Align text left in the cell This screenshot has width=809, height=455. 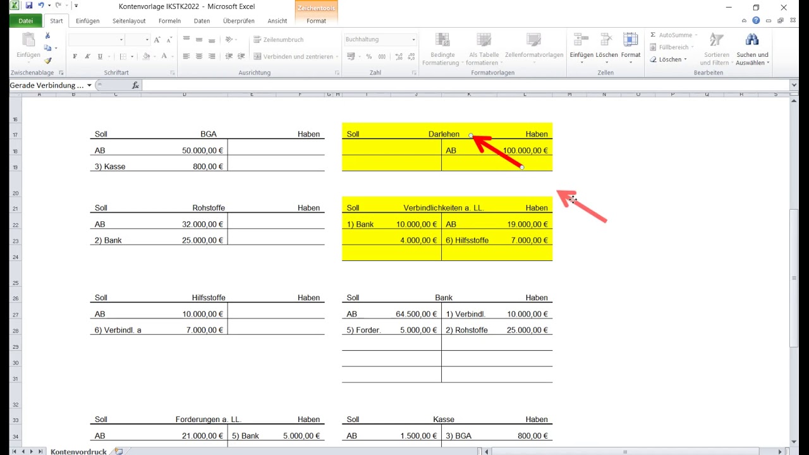(x=186, y=56)
